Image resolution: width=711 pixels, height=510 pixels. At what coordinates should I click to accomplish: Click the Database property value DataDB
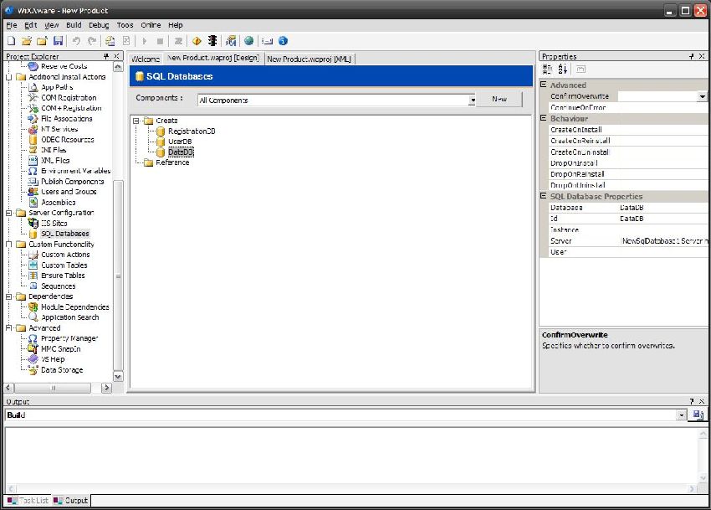663,208
